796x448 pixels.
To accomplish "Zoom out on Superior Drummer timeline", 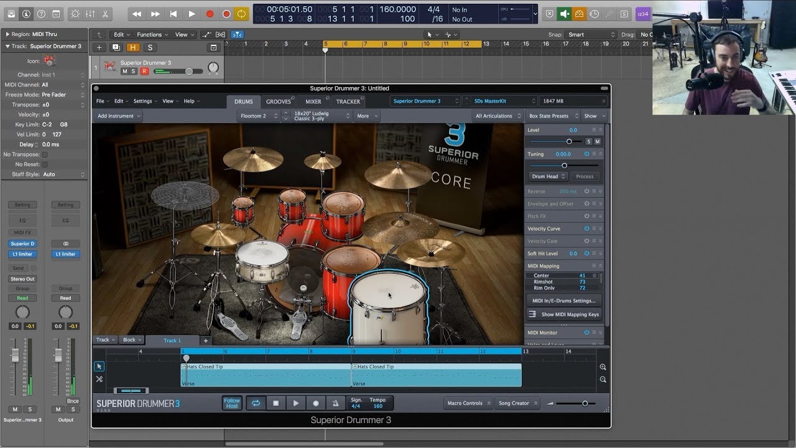I will tap(603, 380).
